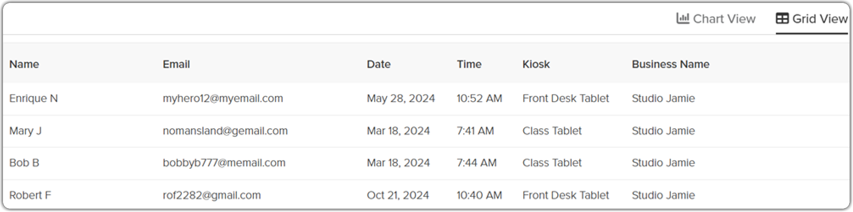Click email nomansland@gemail.com
This screenshot has width=853, height=212.
225,131
